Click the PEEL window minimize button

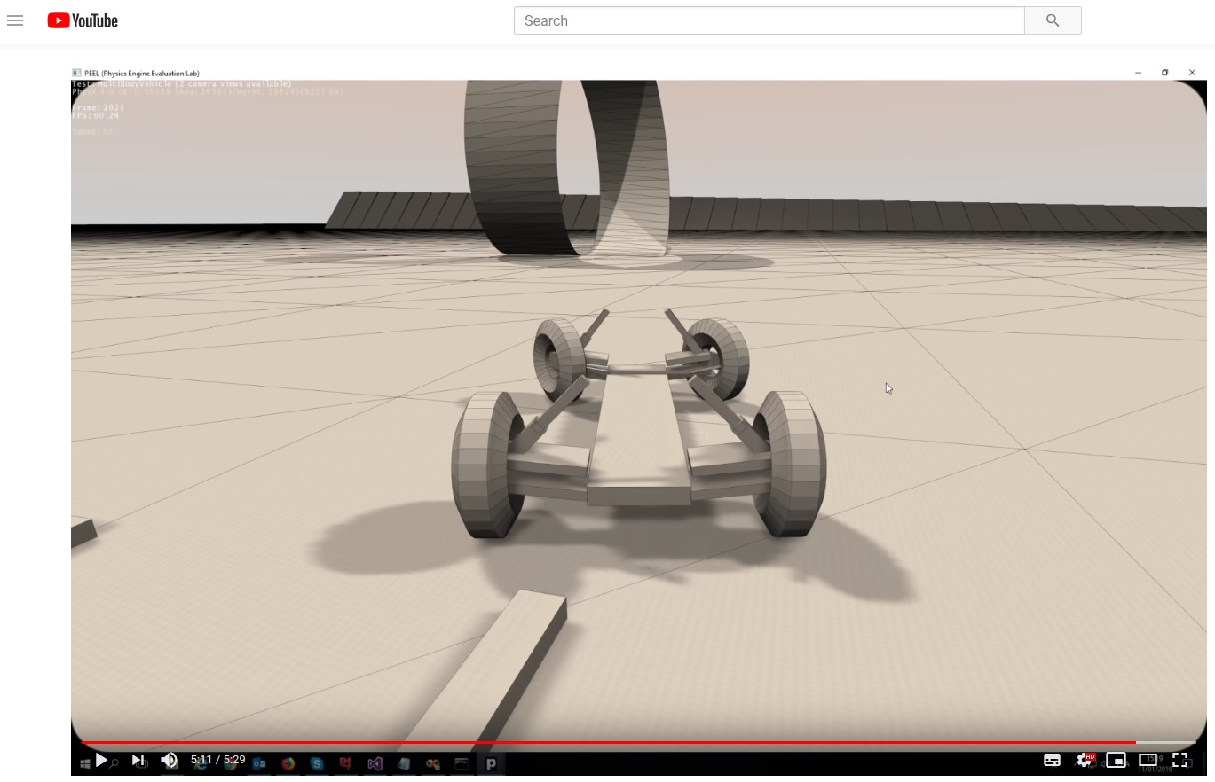[x=1138, y=73]
